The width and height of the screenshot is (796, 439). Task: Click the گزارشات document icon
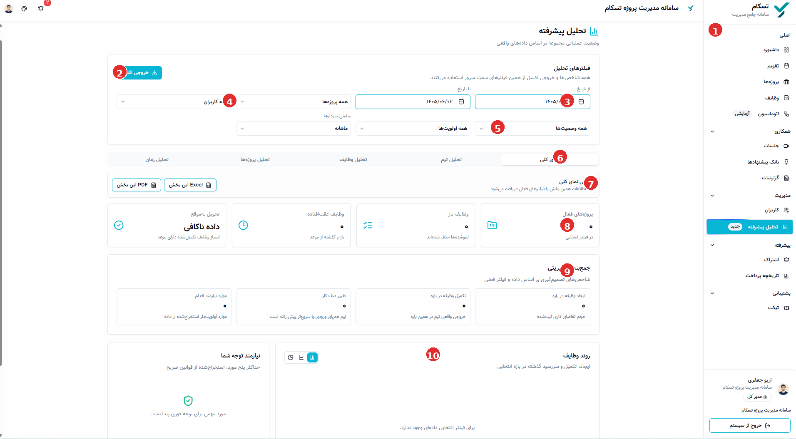(x=786, y=178)
